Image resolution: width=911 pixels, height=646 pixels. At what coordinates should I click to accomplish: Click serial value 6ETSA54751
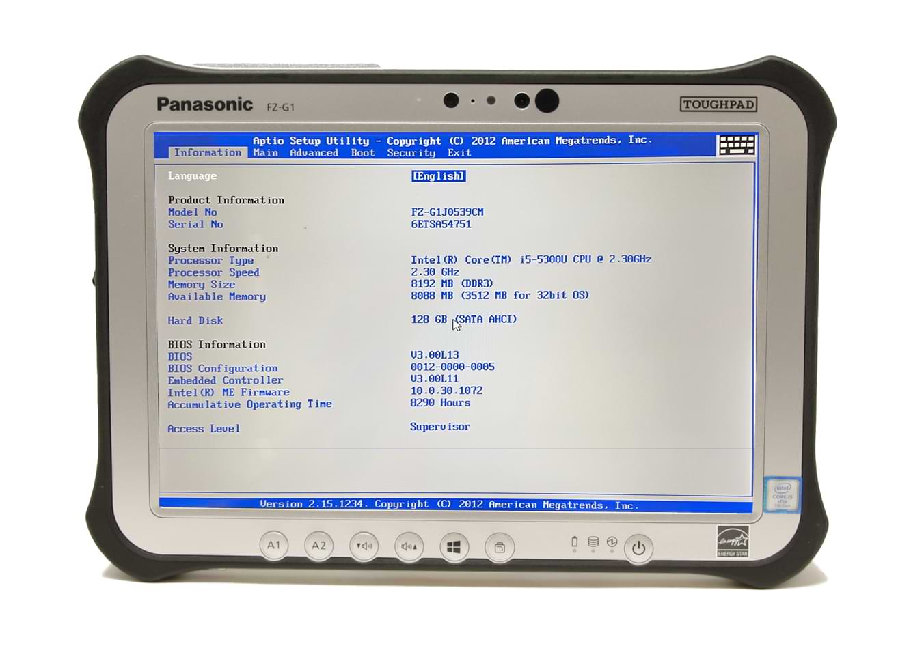tap(441, 224)
